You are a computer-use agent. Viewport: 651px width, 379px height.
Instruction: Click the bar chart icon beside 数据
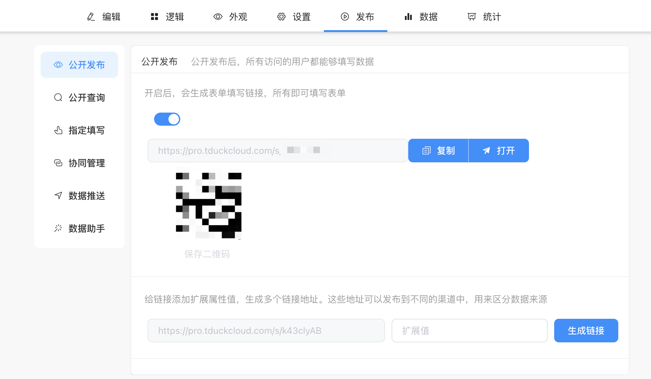tap(408, 17)
